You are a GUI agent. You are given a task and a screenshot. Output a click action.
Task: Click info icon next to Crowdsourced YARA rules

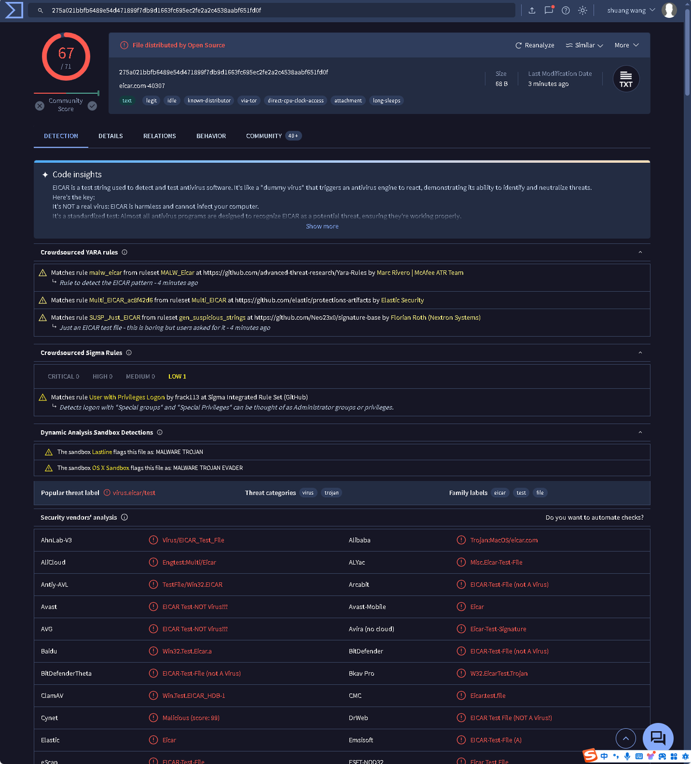point(124,252)
